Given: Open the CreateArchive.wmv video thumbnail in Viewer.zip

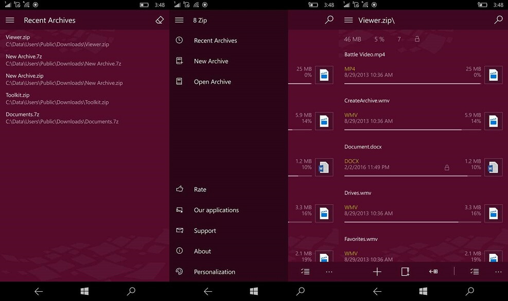Looking at the screenshot, I should (494, 121).
